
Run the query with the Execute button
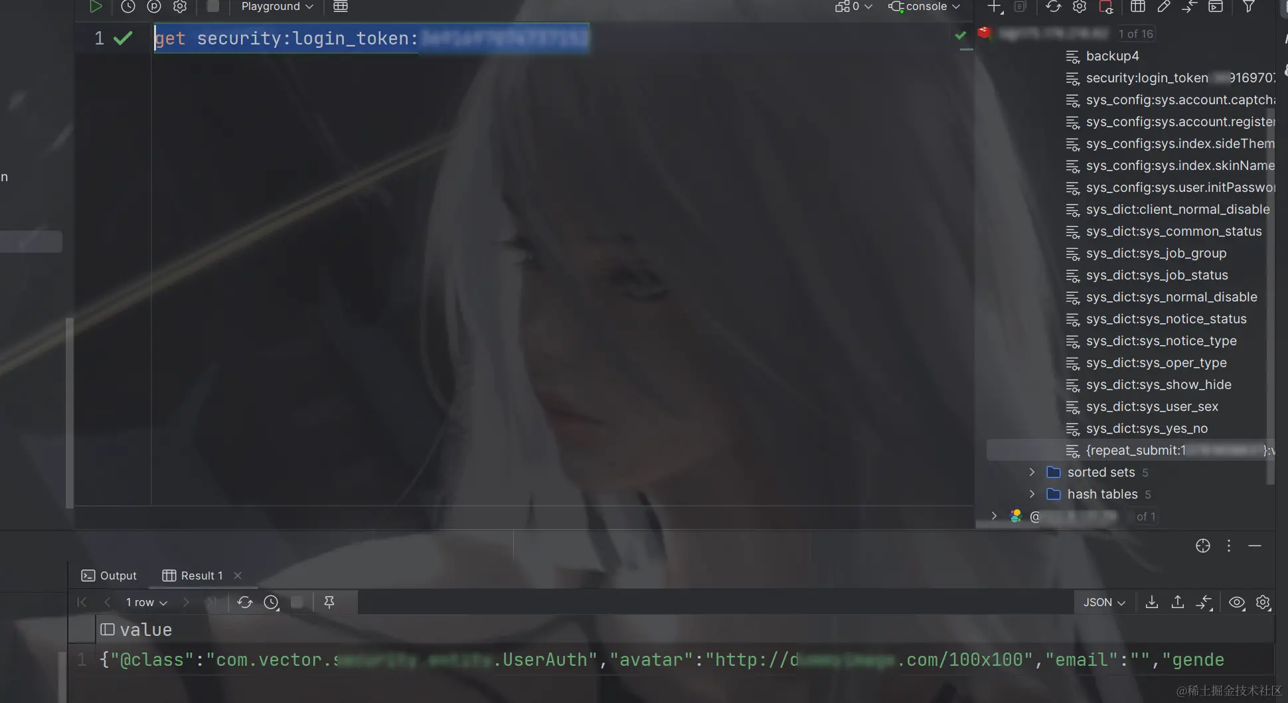coord(96,7)
